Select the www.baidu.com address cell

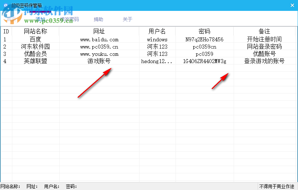click(99, 40)
